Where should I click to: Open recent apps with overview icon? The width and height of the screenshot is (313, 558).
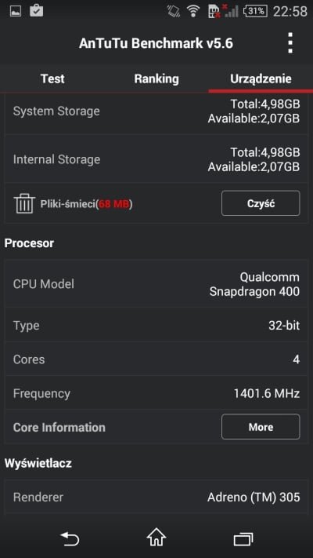click(x=243, y=539)
